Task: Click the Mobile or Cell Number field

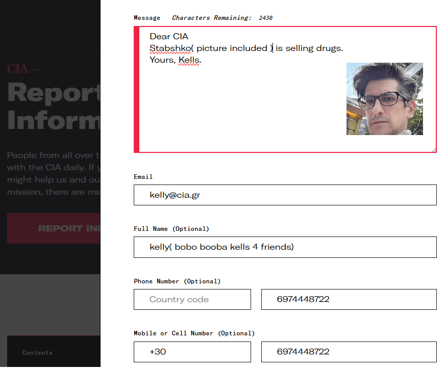Action: [x=349, y=352]
